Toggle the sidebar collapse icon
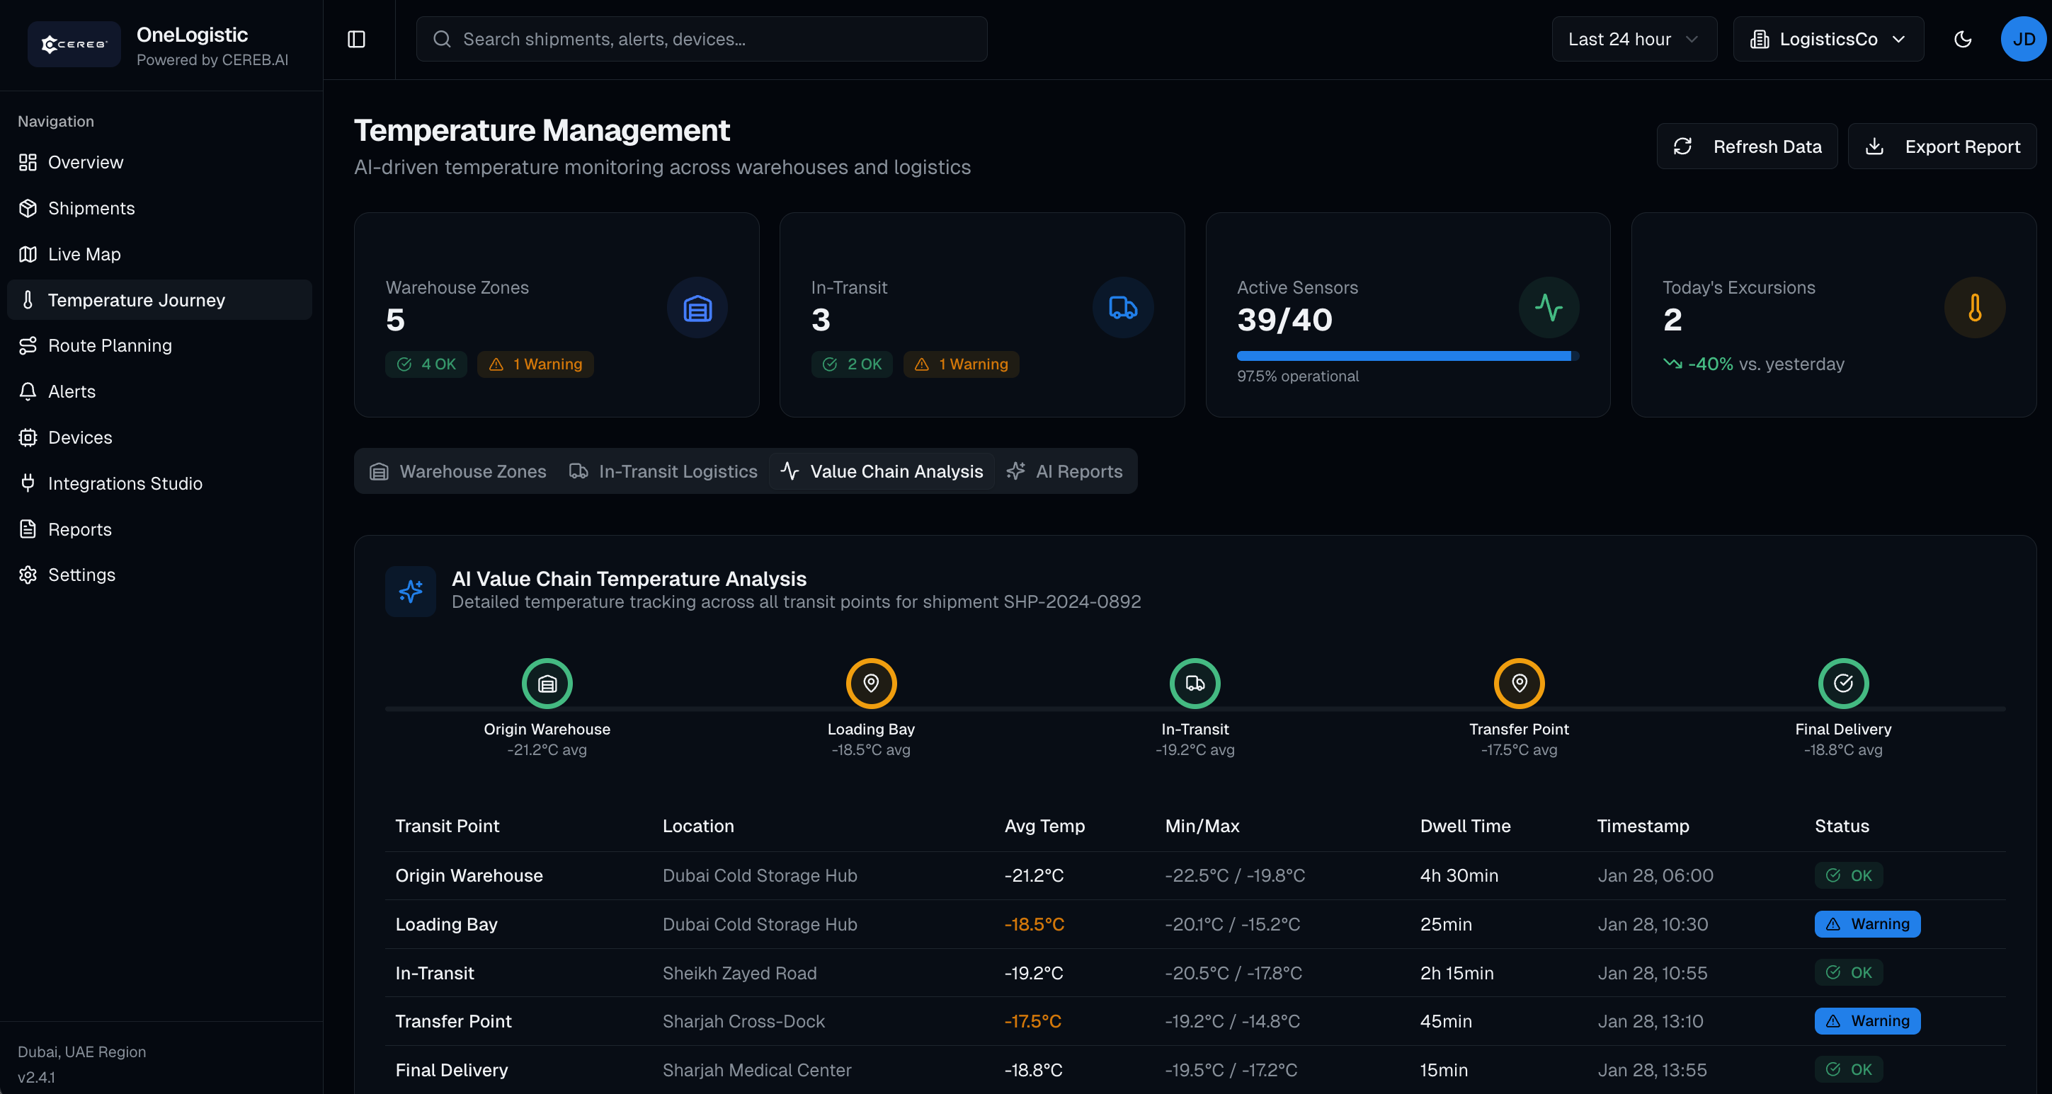 tap(356, 39)
